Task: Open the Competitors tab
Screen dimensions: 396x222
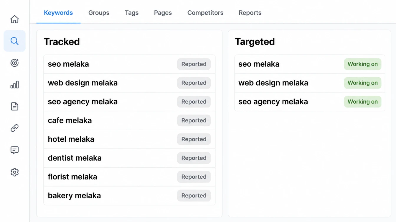Action: [205, 13]
